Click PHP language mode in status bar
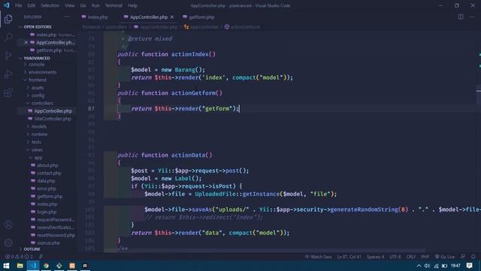 pyautogui.click(x=425, y=257)
